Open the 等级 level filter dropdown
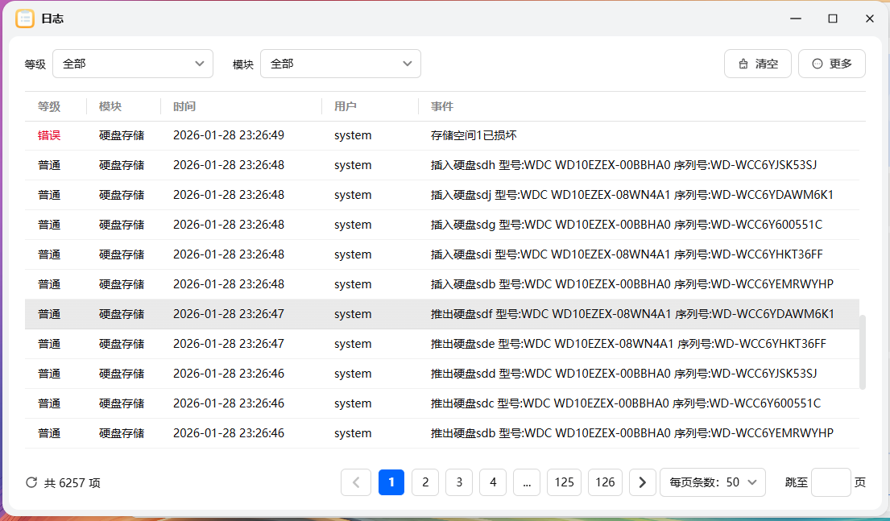 pos(133,63)
